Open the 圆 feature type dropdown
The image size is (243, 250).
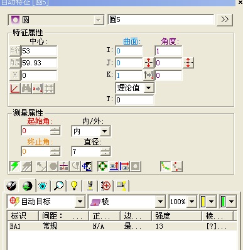98,20
